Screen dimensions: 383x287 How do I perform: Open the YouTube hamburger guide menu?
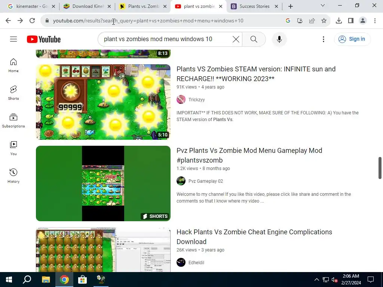tap(13, 39)
